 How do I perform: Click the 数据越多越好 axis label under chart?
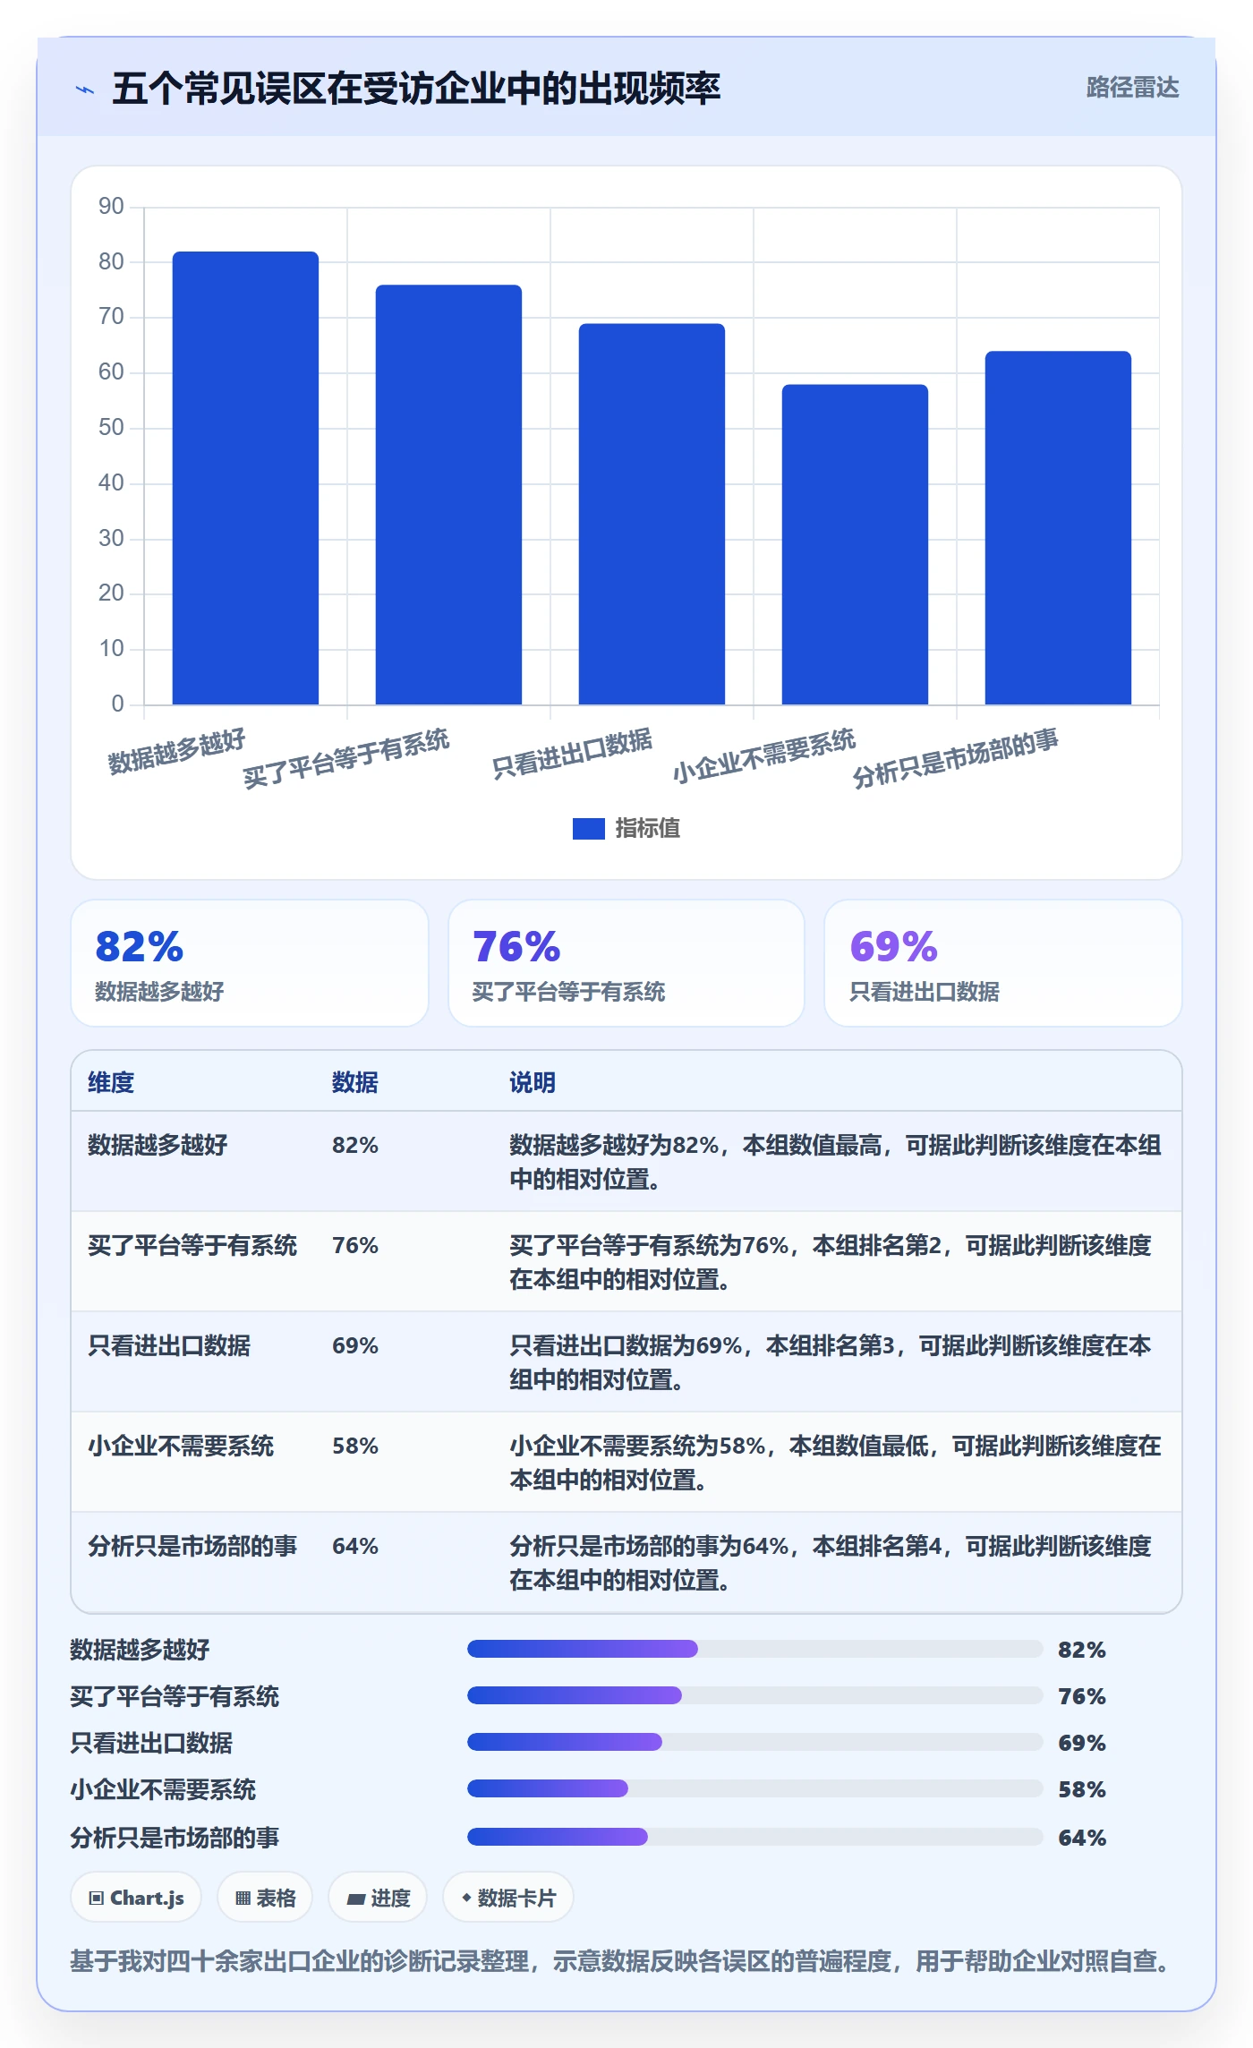point(176,752)
